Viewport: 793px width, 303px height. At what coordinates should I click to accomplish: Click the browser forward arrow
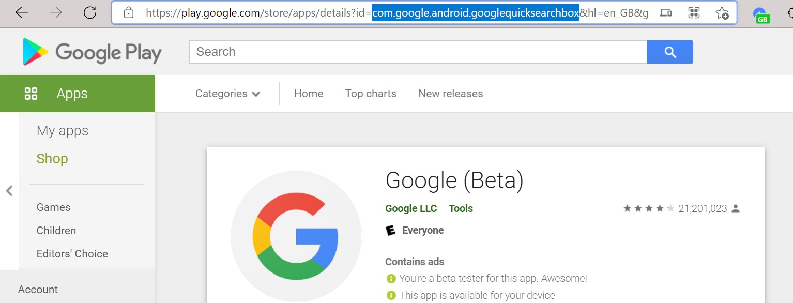coord(55,12)
